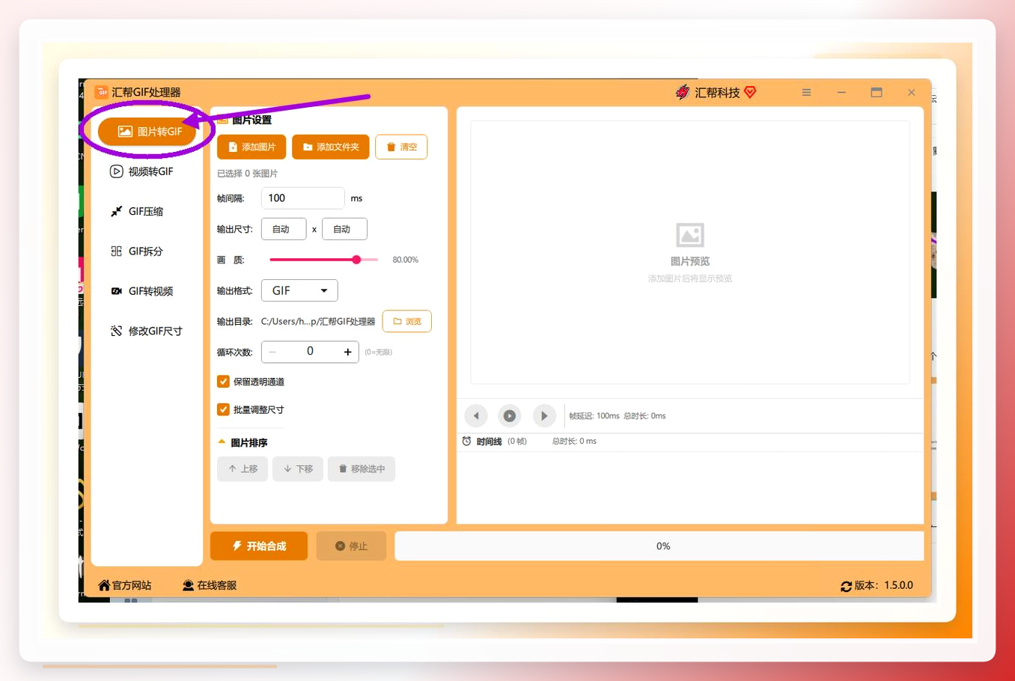Click the 清空 trash button
Viewport: 1015px width, 681px height.
point(401,147)
